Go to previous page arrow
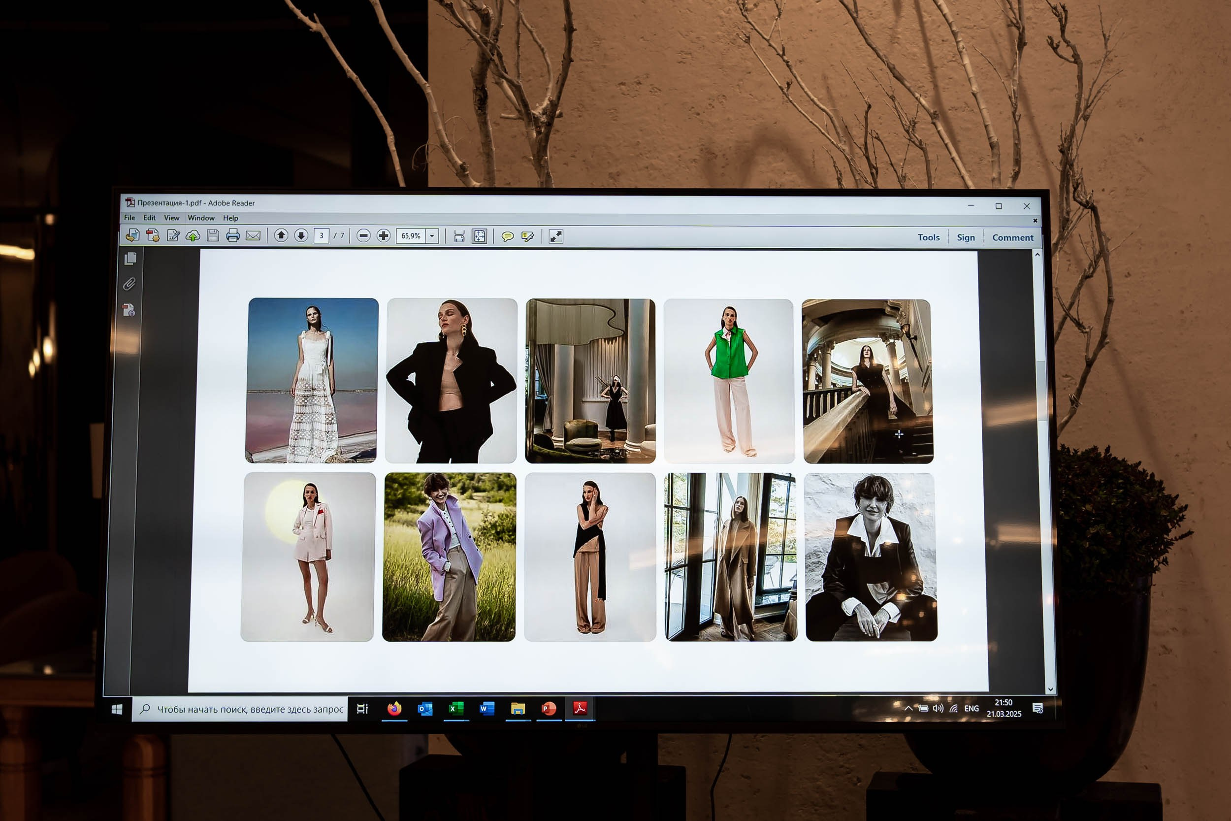Image resolution: width=1231 pixels, height=821 pixels. [281, 235]
